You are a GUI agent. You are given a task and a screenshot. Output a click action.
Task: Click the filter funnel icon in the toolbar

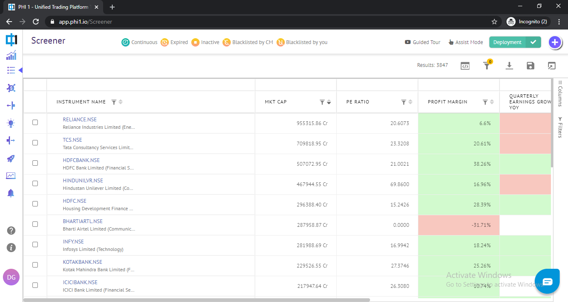[487, 66]
